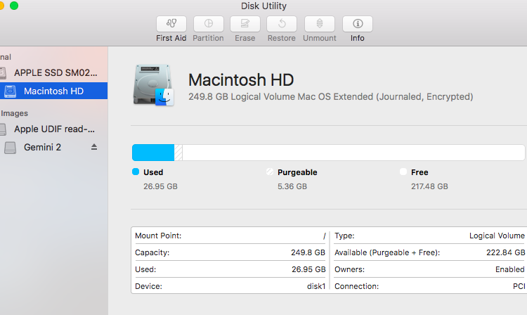Image resolution: width=527 pixels, height=315 pixels.
Task: Select Macintosh HD volume in sidebar
Action: pos(53,91)
